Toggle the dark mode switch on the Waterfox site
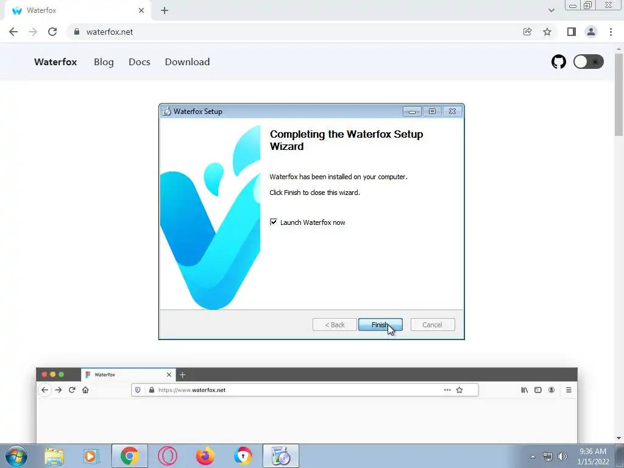This screenshot has height=468, width=624. (588, 62)
